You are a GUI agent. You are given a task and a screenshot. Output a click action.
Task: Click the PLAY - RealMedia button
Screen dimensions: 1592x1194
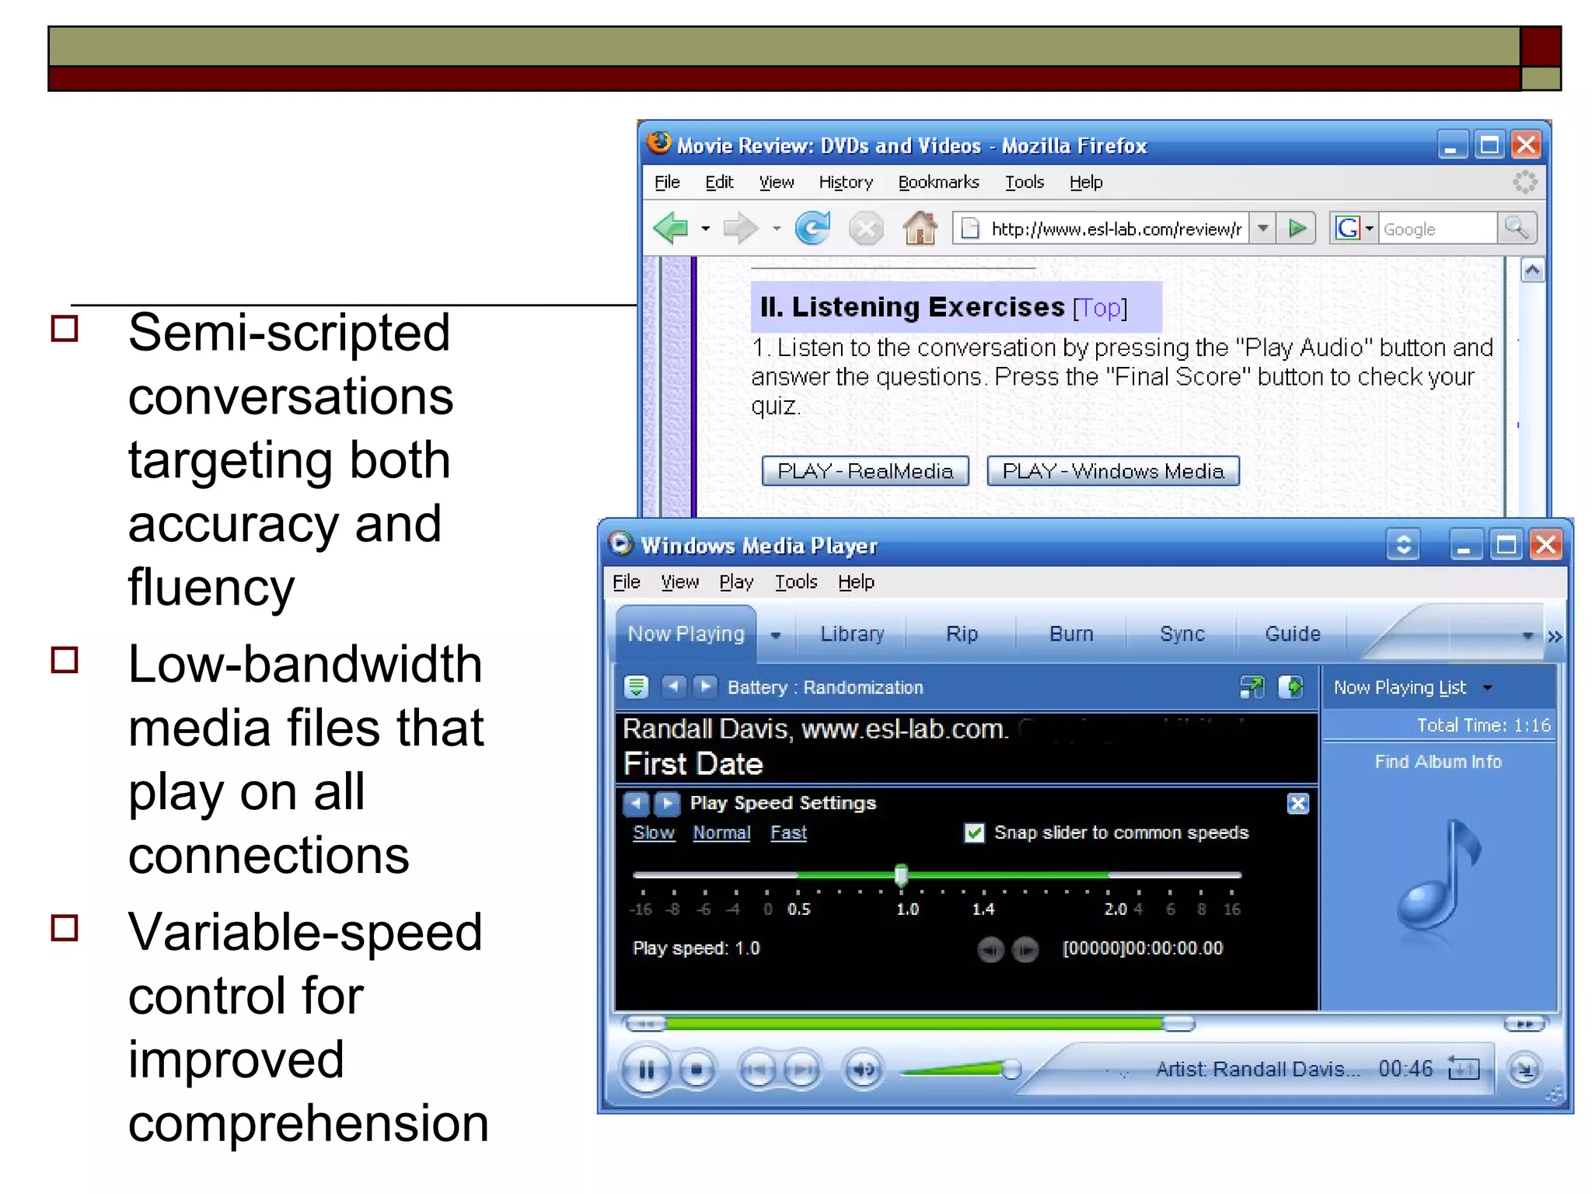click(x=865, y=471)
